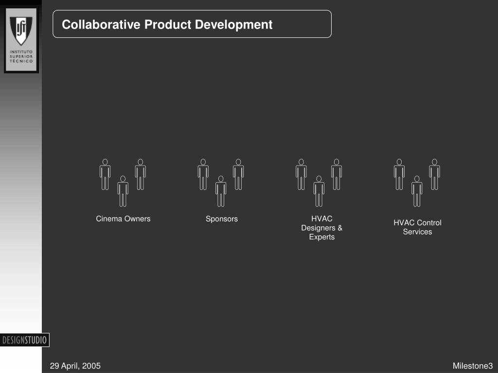Click center figure above HVAC Designers & Experts
The width and height of the screenshot is (498, 373).
pos(319,191)
